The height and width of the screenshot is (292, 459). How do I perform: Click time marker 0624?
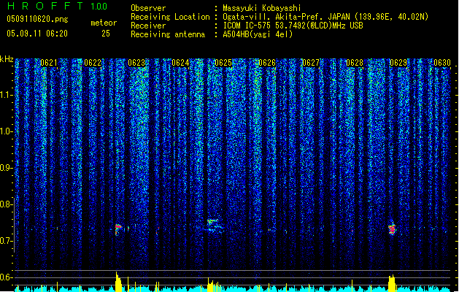click(180, 63)
